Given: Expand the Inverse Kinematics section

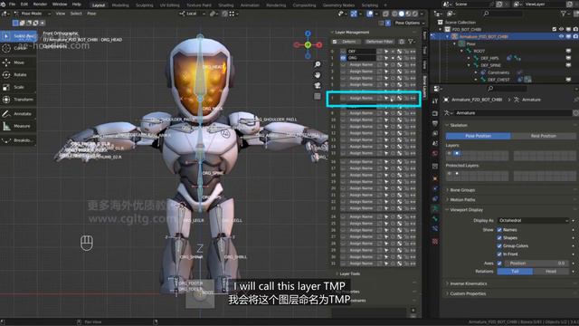Looking at the screenshot, I should click(468, 283).
